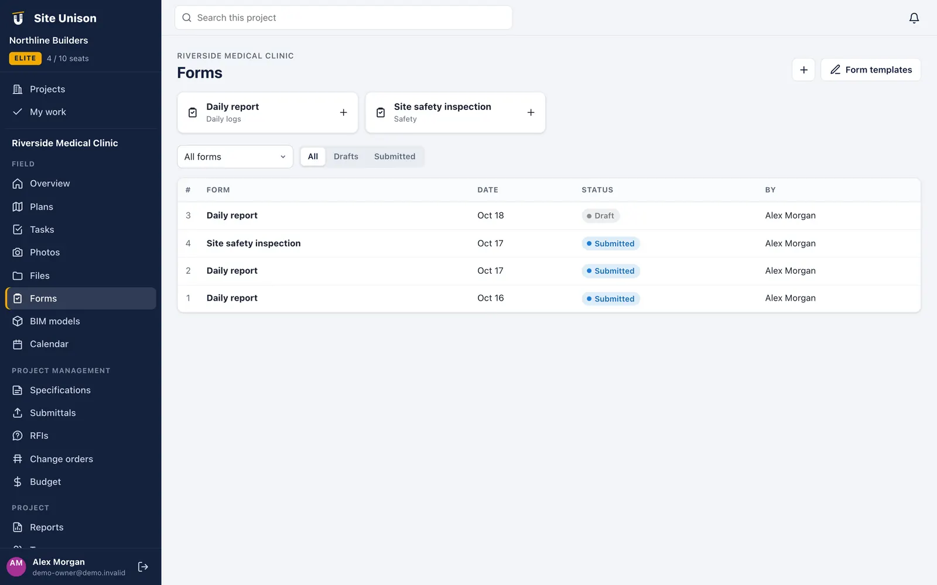Select the All filter tab
Image resolution: width=937 pixels, height=585 pixels.
[x=313, y=157]
